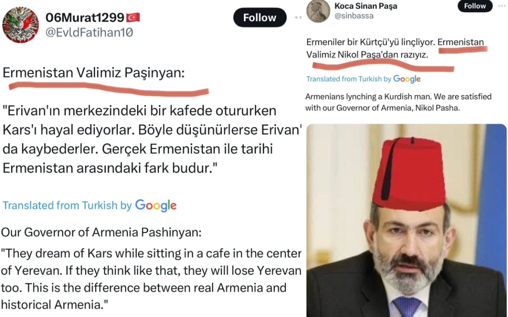The height and width of the screenshot is (317, 508).
Task: Click the "Ermenistan Valimiz Paşinyan:" tweet text
Action: (x=93, y=73)
